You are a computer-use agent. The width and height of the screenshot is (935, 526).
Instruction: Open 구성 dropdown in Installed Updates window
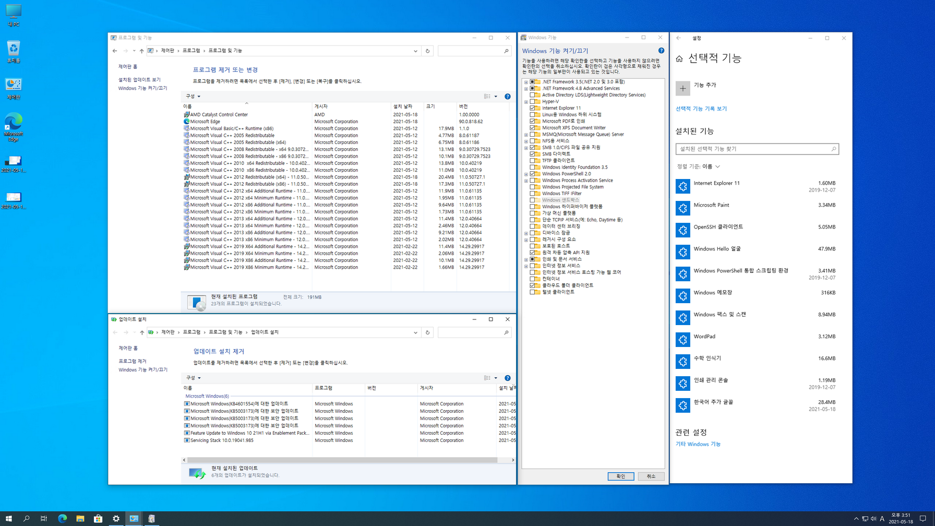tap(193, 378)
